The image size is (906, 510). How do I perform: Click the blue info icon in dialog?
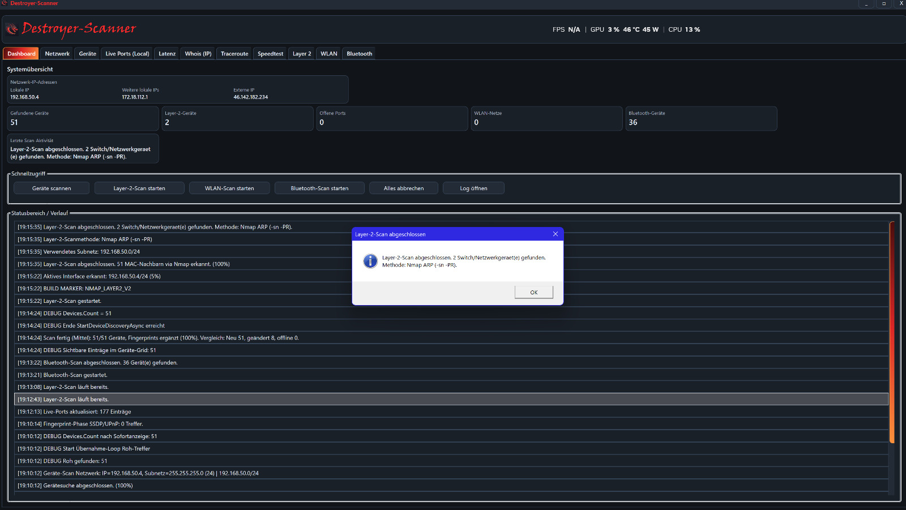click(370, 261)
